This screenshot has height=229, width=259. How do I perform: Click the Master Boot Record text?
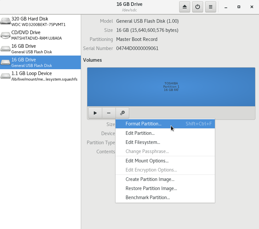137,39
